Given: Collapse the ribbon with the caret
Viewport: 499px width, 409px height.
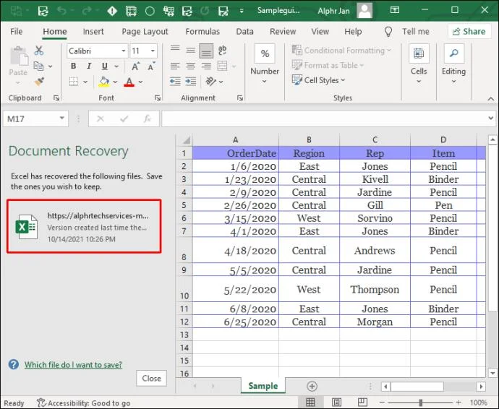Looking at the screenshot, I should point(491,99).
